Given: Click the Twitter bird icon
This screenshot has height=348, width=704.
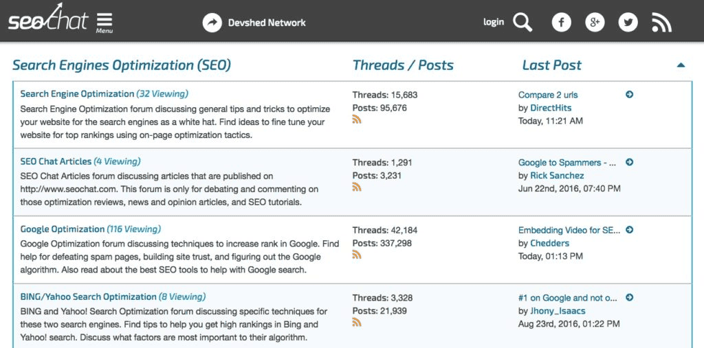Looking at the screenshot, I should 628,23.
